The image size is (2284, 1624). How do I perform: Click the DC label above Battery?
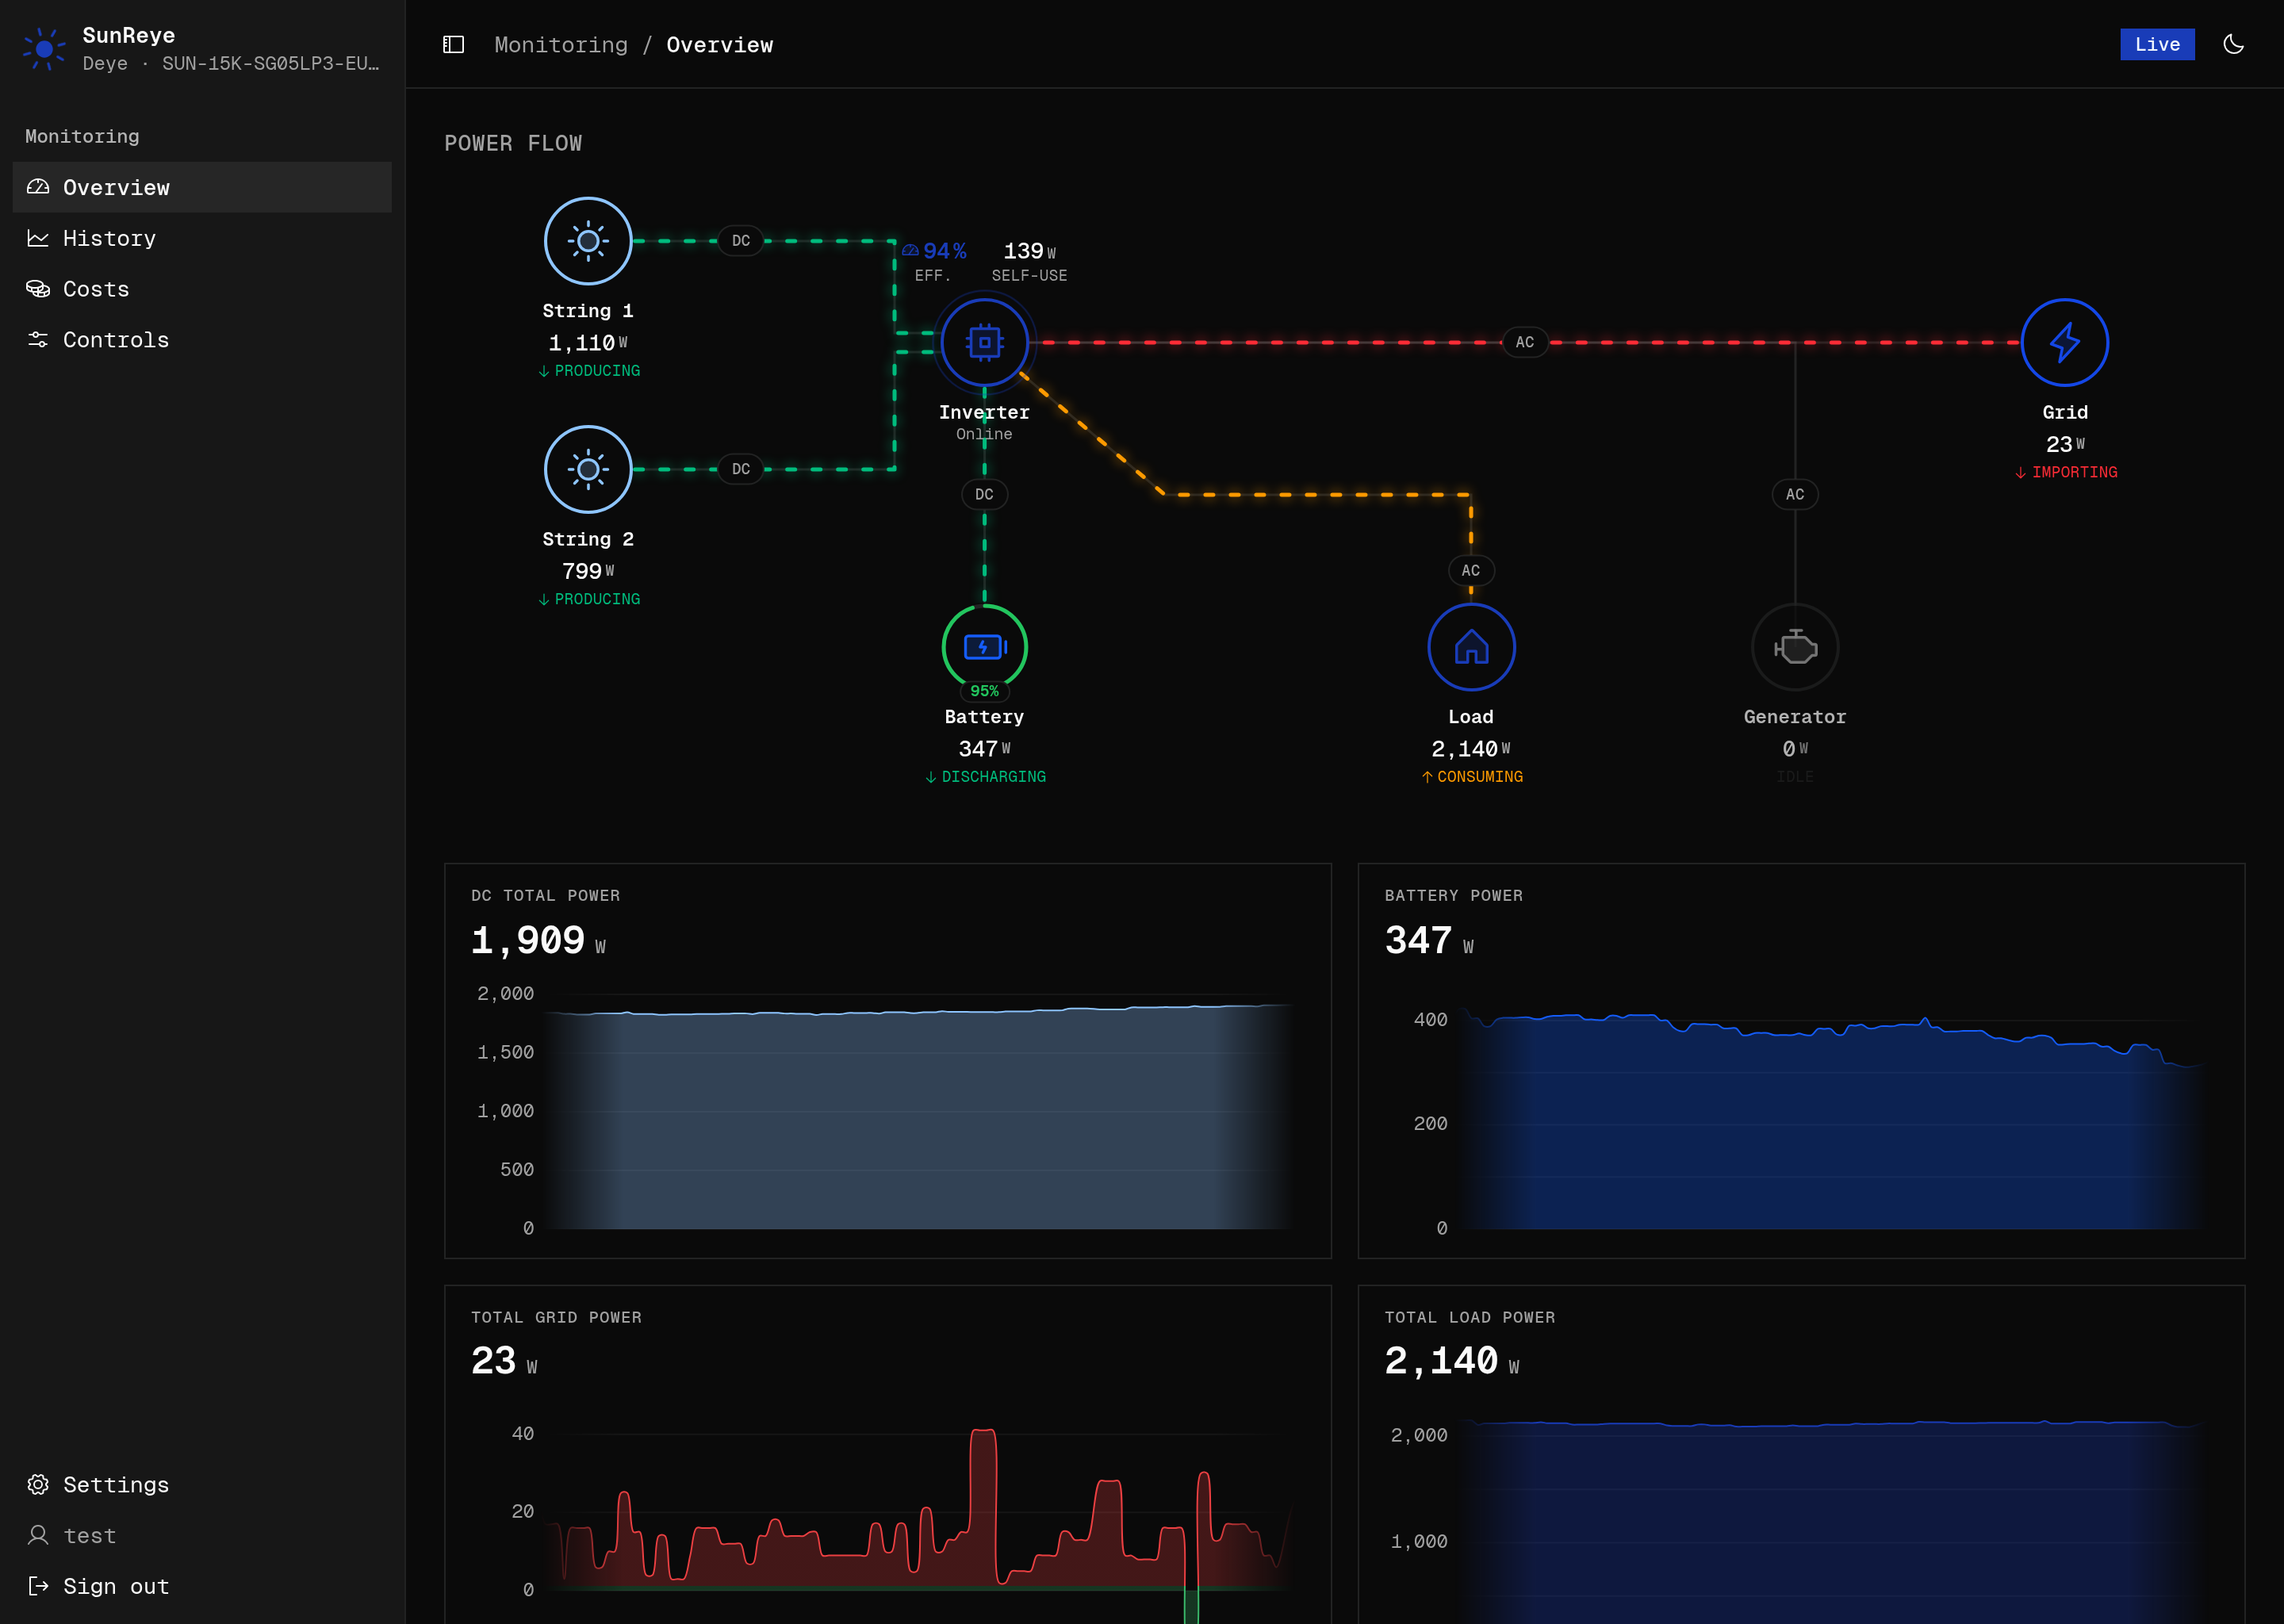[x=984, y=495]
